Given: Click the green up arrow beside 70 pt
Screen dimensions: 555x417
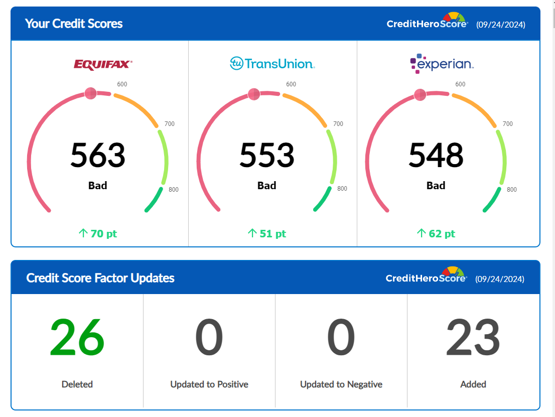Looking at the screenshot, I should pos(83,233).
